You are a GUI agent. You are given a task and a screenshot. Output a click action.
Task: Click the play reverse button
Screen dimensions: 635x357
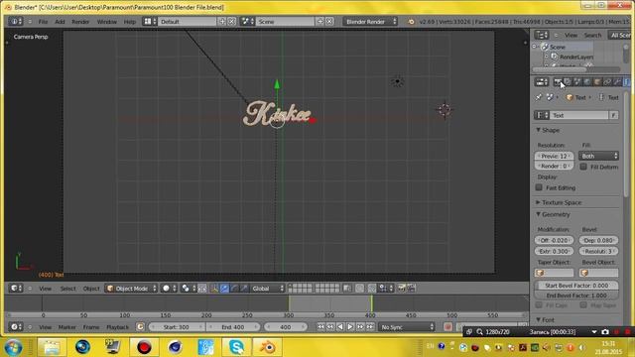(x=340, y=326)
